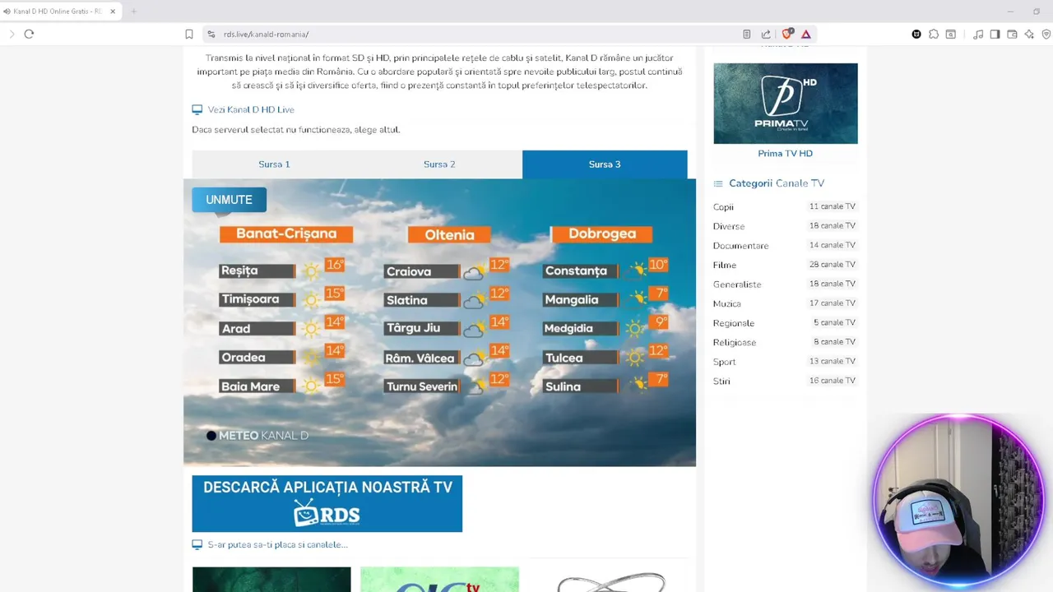Image resolution: width=1053 pixels, height=592 pixels.
Task: Toggle the sidebar panel icon
Action: pos(995,35)
